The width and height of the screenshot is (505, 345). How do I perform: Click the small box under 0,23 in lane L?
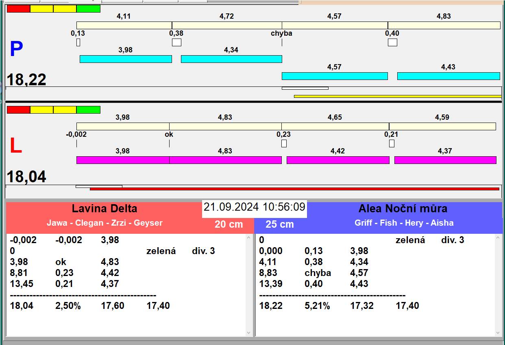click(x=284, y=143)
